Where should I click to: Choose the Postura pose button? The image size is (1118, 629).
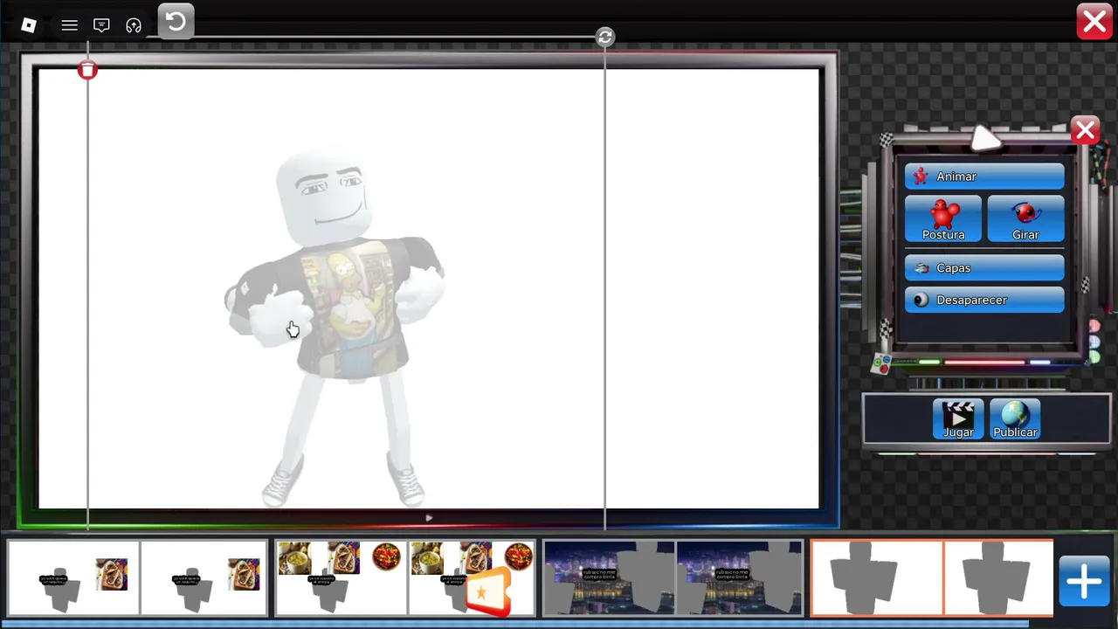(943, 219)
